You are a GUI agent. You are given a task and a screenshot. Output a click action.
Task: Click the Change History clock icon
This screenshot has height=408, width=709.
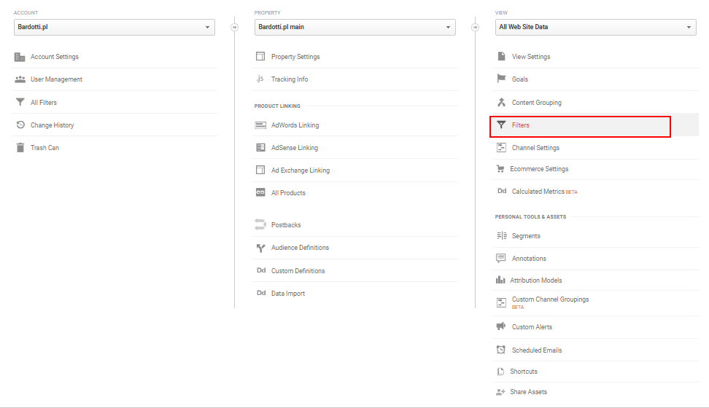pyautogui.click(x=20, y=125)
